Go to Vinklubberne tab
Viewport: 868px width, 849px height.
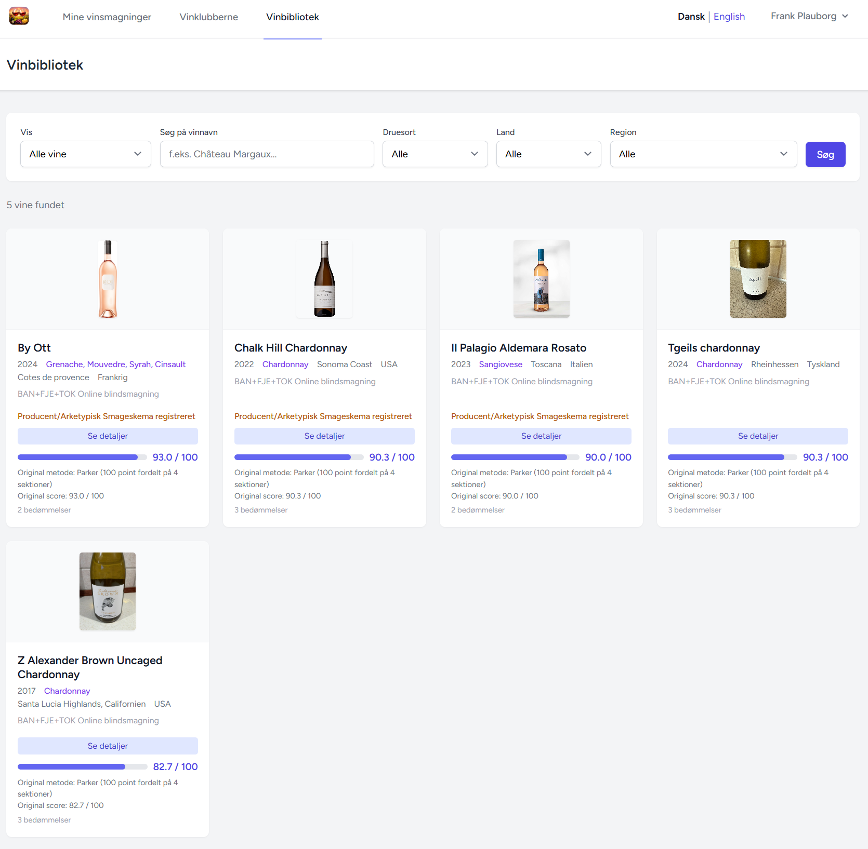point(209,17)
